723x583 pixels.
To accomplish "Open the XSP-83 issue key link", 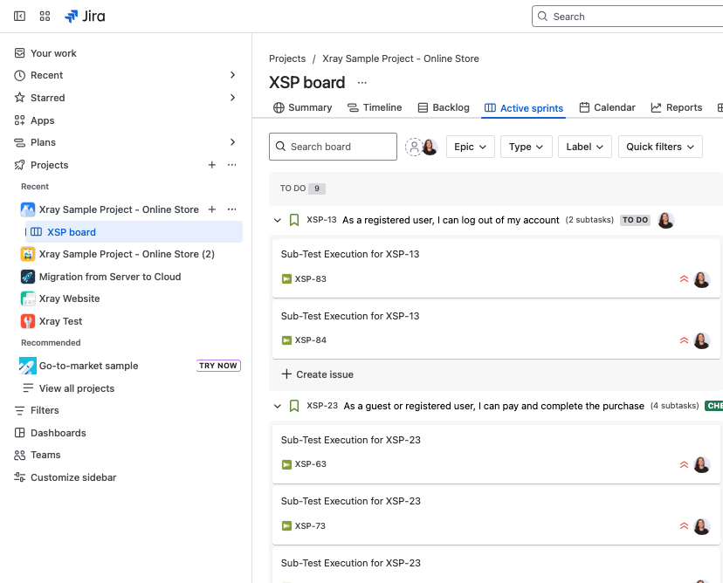I will coord(310,278).
